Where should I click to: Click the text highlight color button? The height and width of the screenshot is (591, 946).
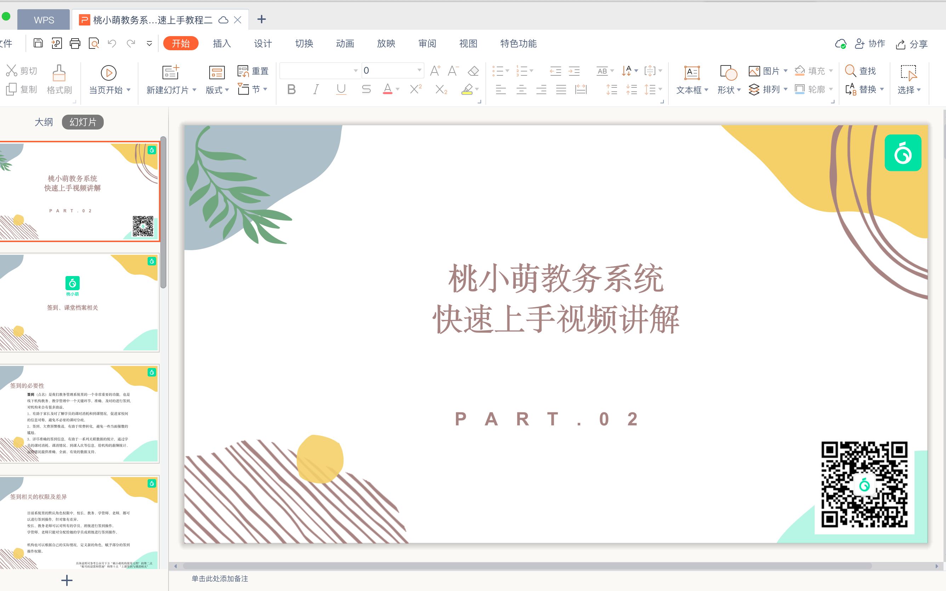point(467,90)
